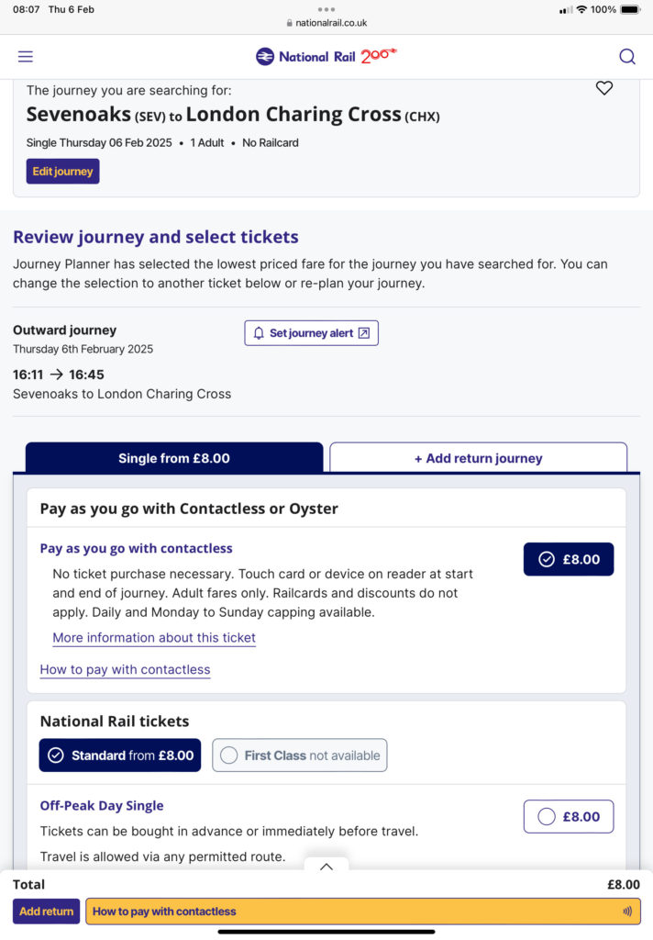Select the pay as you go £8.00 option
653x940 pixels.
569,559
